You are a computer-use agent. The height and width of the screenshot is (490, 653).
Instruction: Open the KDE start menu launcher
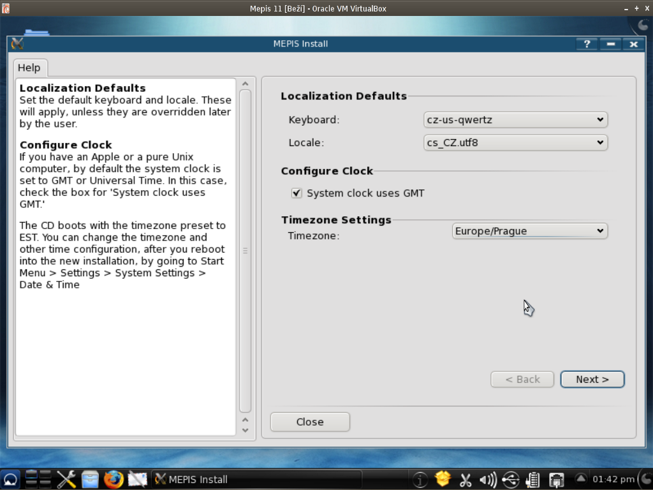pyautogui.click(x=10, y=480)
